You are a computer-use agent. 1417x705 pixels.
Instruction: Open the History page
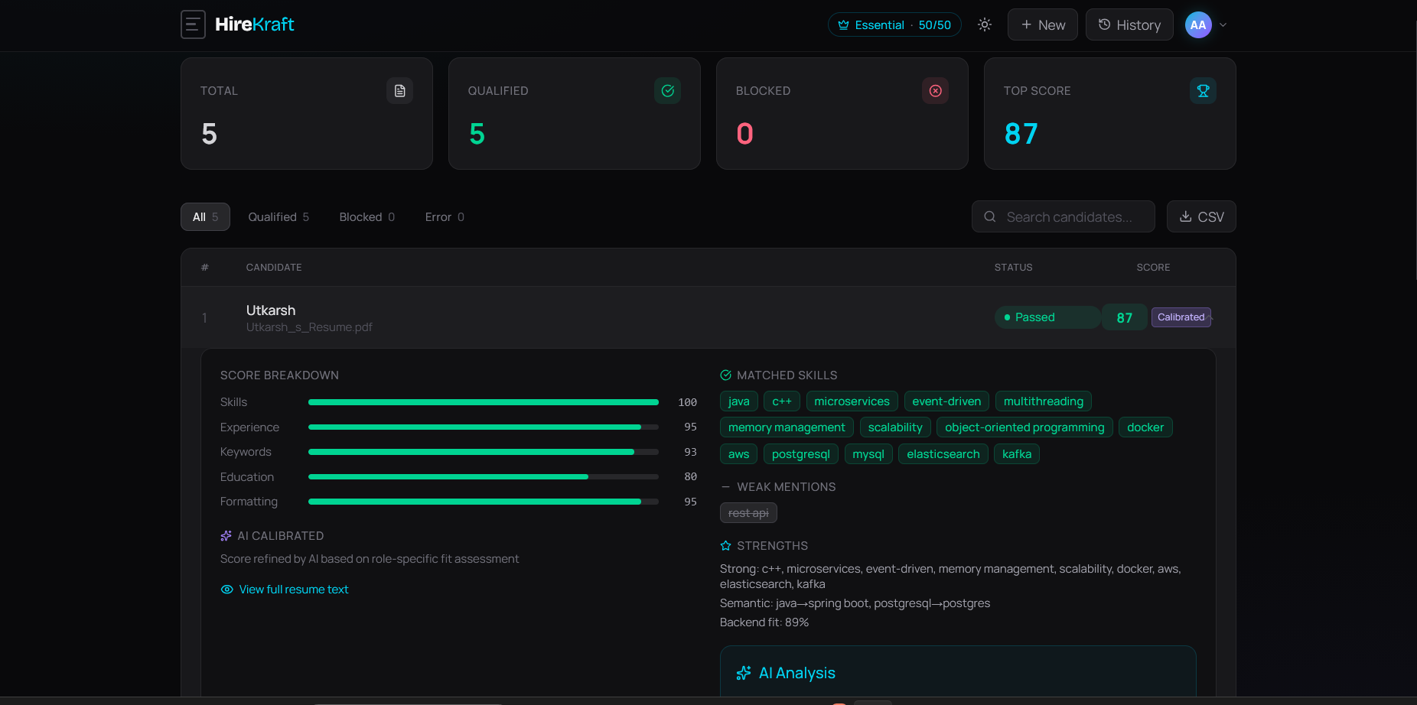click(1129, 24)
